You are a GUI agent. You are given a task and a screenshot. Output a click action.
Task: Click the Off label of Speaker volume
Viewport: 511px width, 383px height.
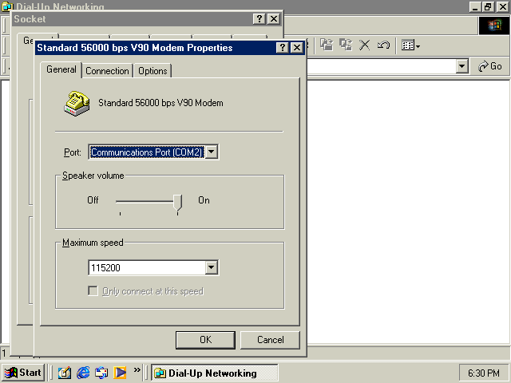93,200
